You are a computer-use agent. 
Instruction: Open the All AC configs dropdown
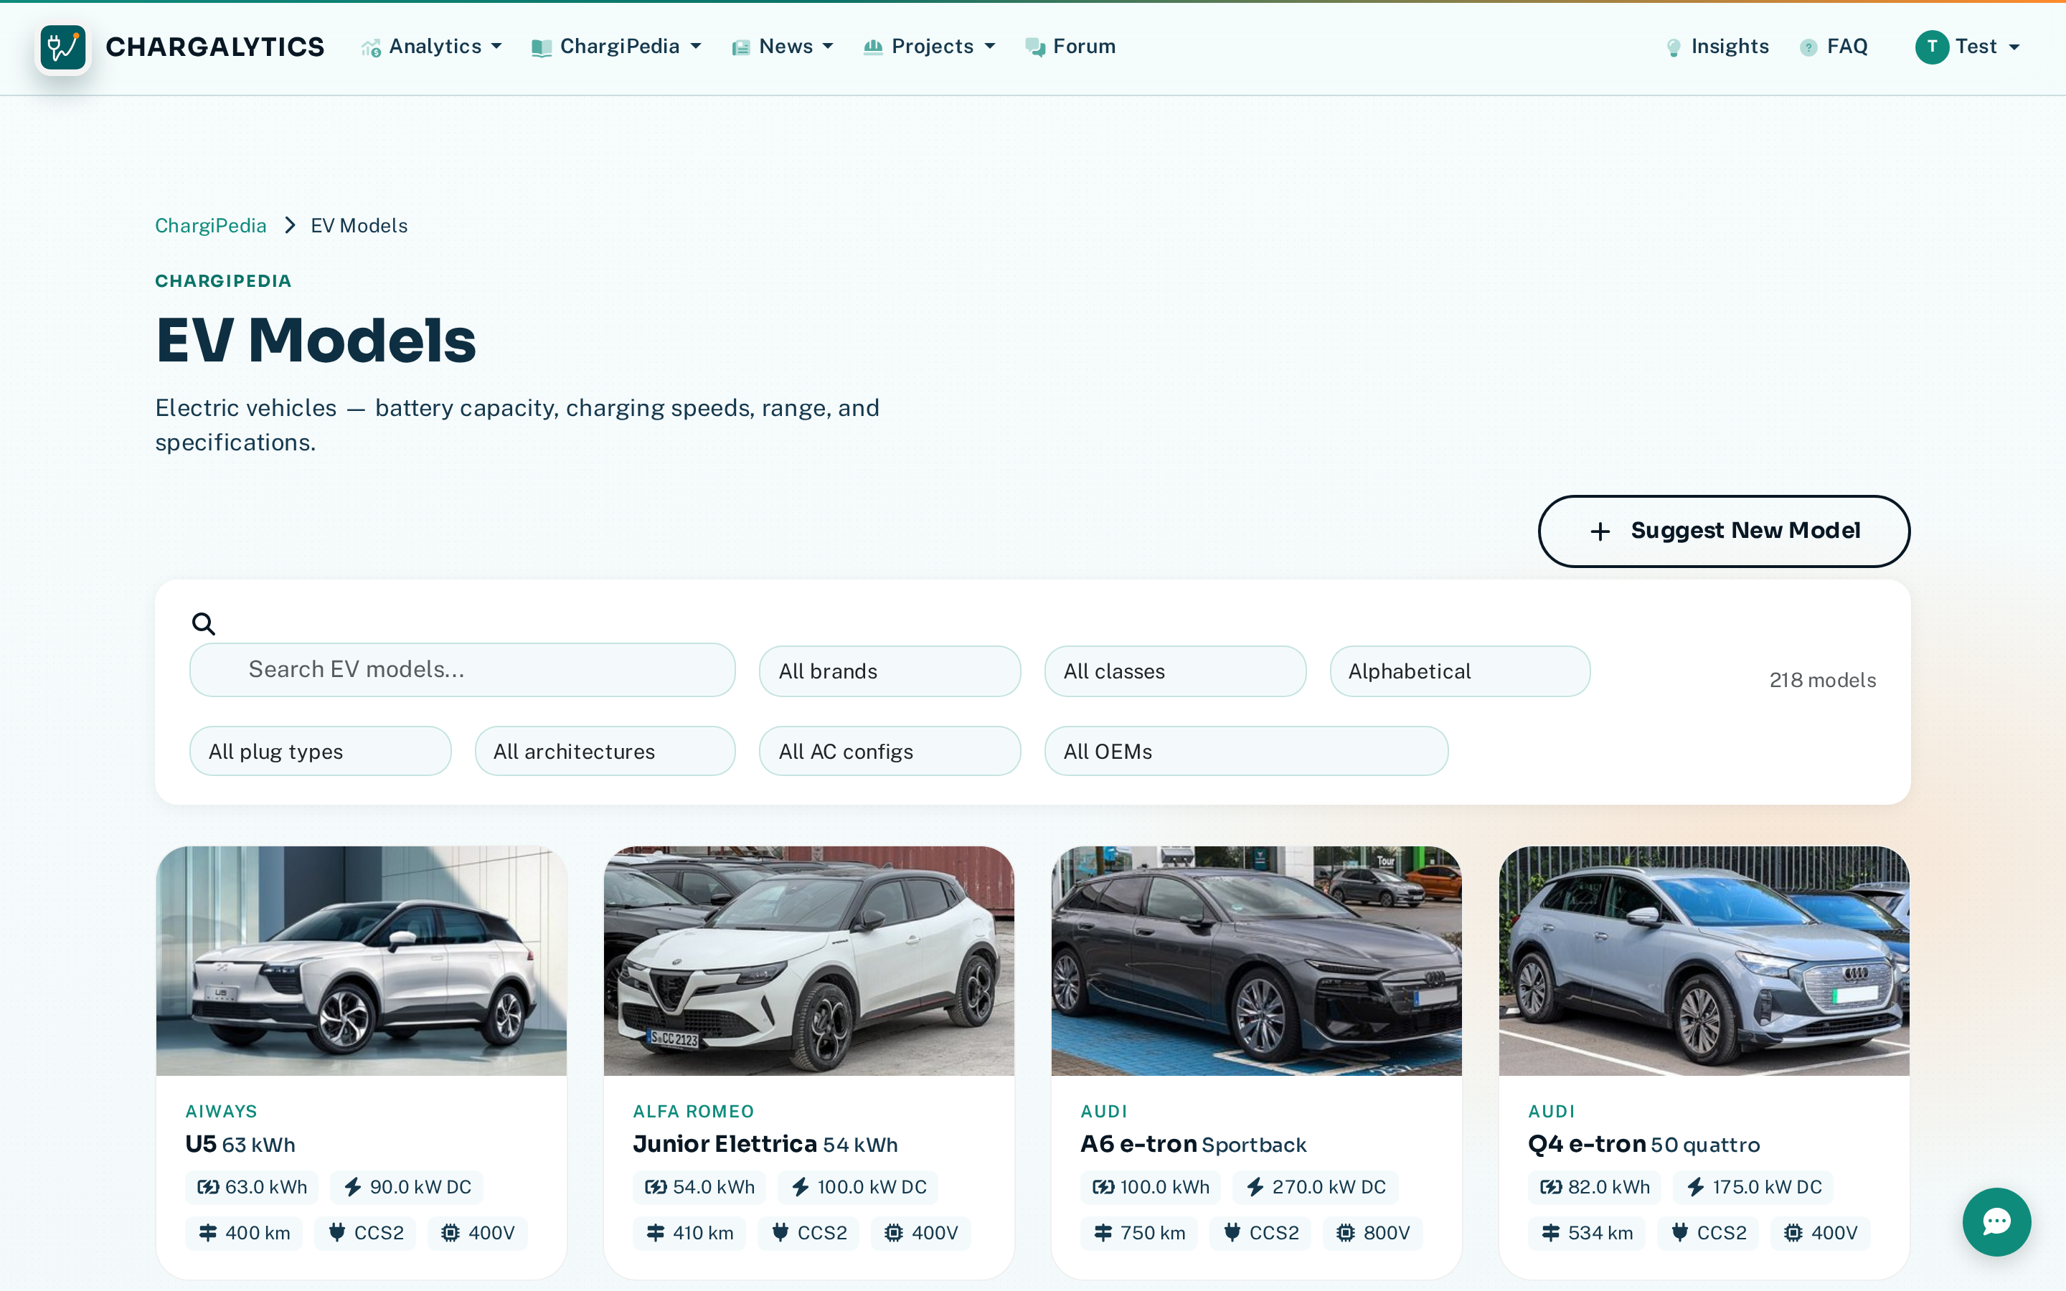click(890, 752)
